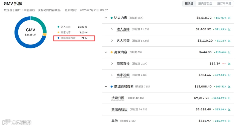Collapse the 商城页和搜索 section

(x=106, y=87)
